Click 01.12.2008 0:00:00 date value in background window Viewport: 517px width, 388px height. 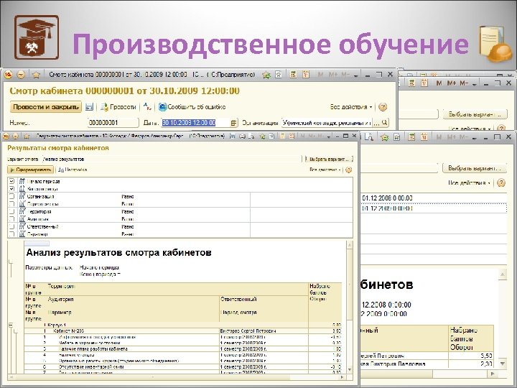click(387, 198)
